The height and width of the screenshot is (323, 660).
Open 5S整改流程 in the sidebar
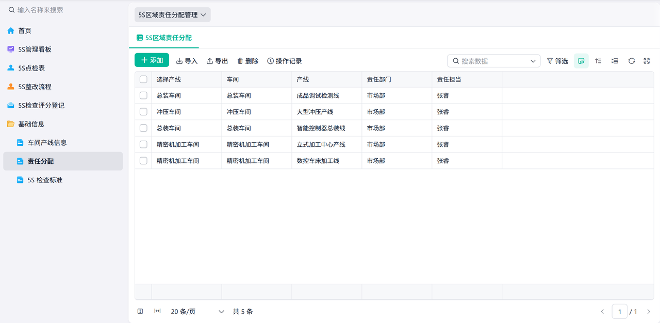(x=63, y=87)
